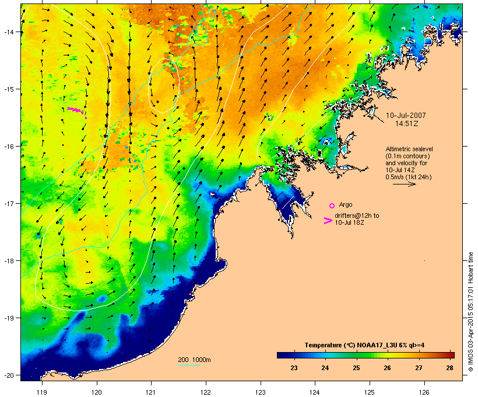The width and height of the screenshot is (478, 397).
Task: Click the 'Altimetric sealevel' legend text
Action: [x=409, y=149]
